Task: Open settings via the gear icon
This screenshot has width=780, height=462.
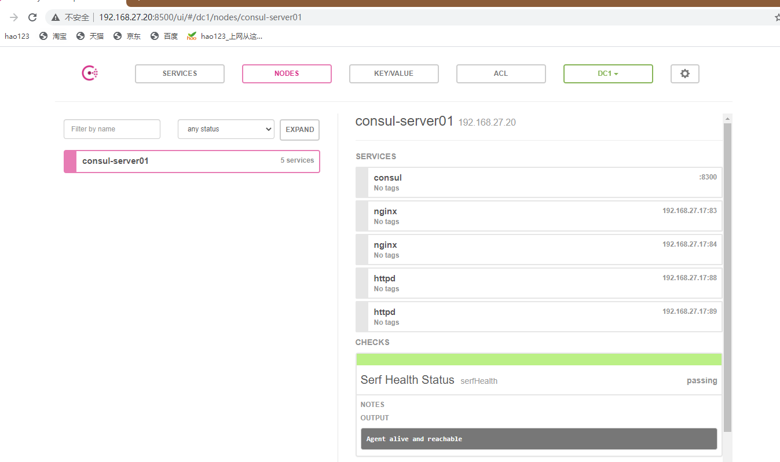Action: pos(685,74)
